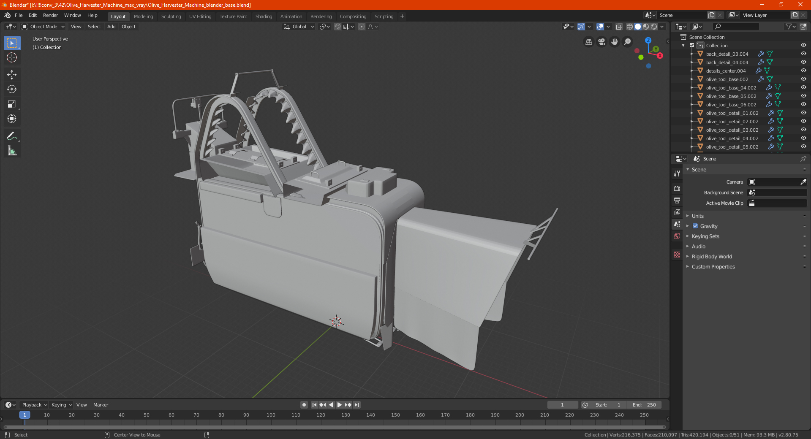Click the pan view hand icon
Viewport: 811px width, 439px height.
click(615, 42)
